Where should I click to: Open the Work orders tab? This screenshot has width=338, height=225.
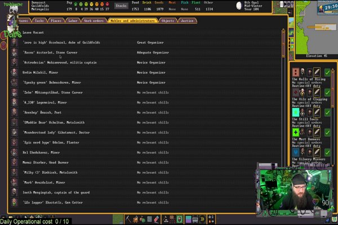click(x=94, y=21)
